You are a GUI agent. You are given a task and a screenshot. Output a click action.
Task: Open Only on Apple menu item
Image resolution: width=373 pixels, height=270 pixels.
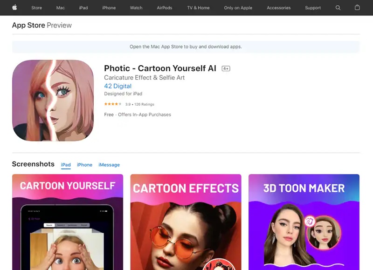coord(238,8)
